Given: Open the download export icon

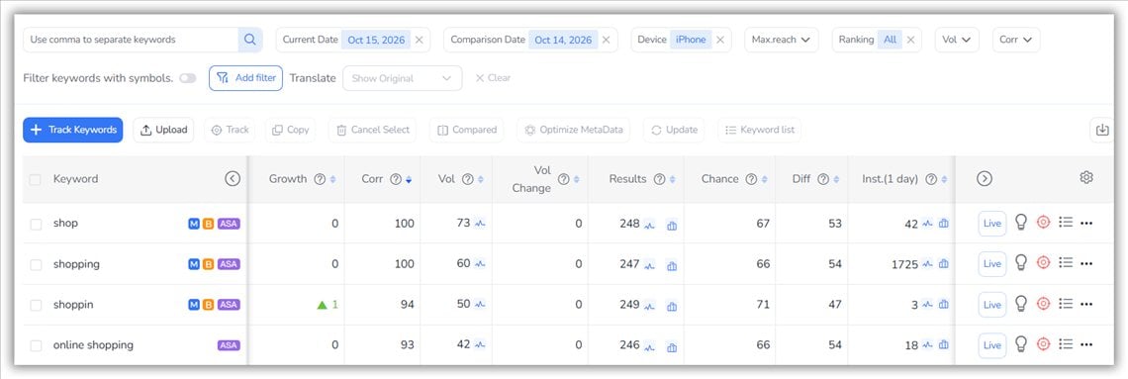Looking at the screenshot, I should pyautogui.click(x=1102, y=130).
